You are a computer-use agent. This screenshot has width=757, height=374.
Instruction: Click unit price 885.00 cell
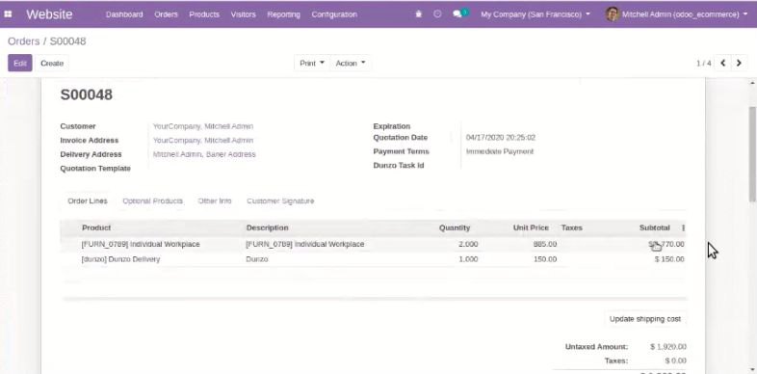click(544, 244)
